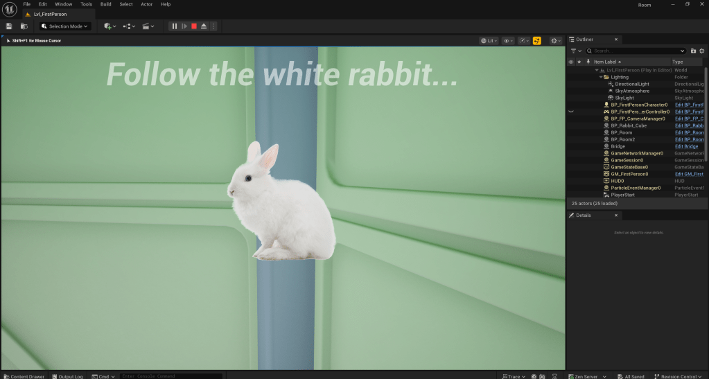Open the Content Drawer
The height and width of the screenshot is (379, 709).
[23, 376]
